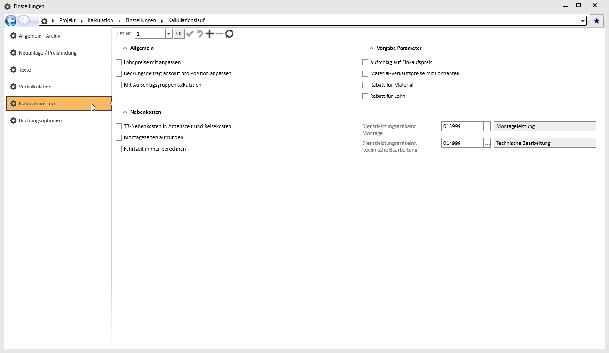Check TB-Nebenkosten in Arbeitszeit und Reisekosten
Image resolution: width=609 pixels, height=353 pixels.
coord(119,126)
